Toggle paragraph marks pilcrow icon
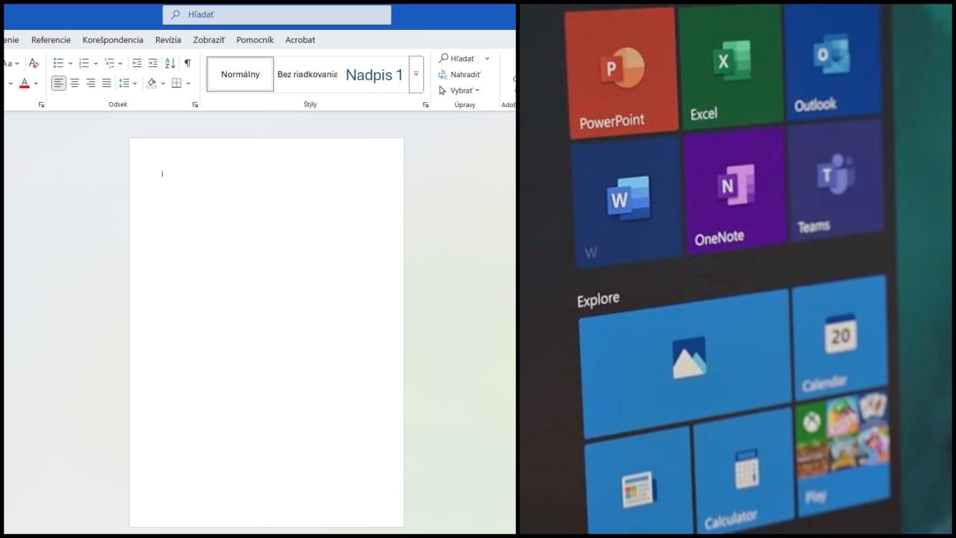This screenshot has width=956, height=538. pos(187,63)
